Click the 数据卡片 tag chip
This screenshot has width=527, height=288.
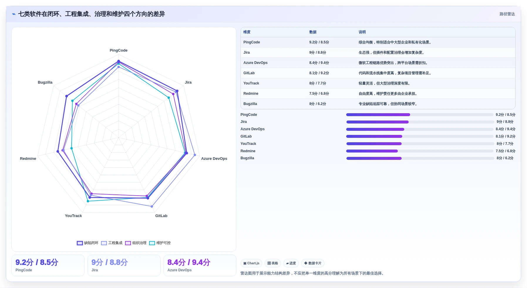(313, 263)
